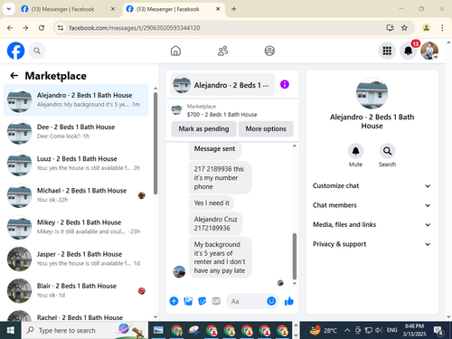
Task: Search in conversation magnifier icon
Action: click(x=387, y=151)
